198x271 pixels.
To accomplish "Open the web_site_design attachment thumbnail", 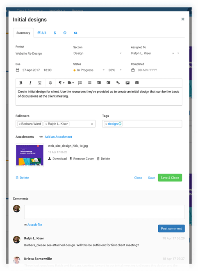I will 30,155.
